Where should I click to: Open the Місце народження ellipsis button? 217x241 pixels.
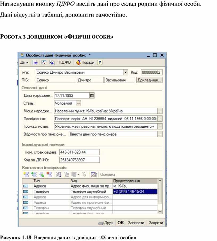(x=160, y=111)
